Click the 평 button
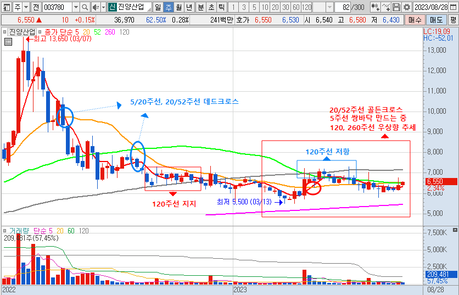 point(453,20)
